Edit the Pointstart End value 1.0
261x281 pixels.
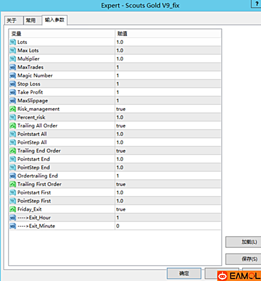[x=168, y=159]
